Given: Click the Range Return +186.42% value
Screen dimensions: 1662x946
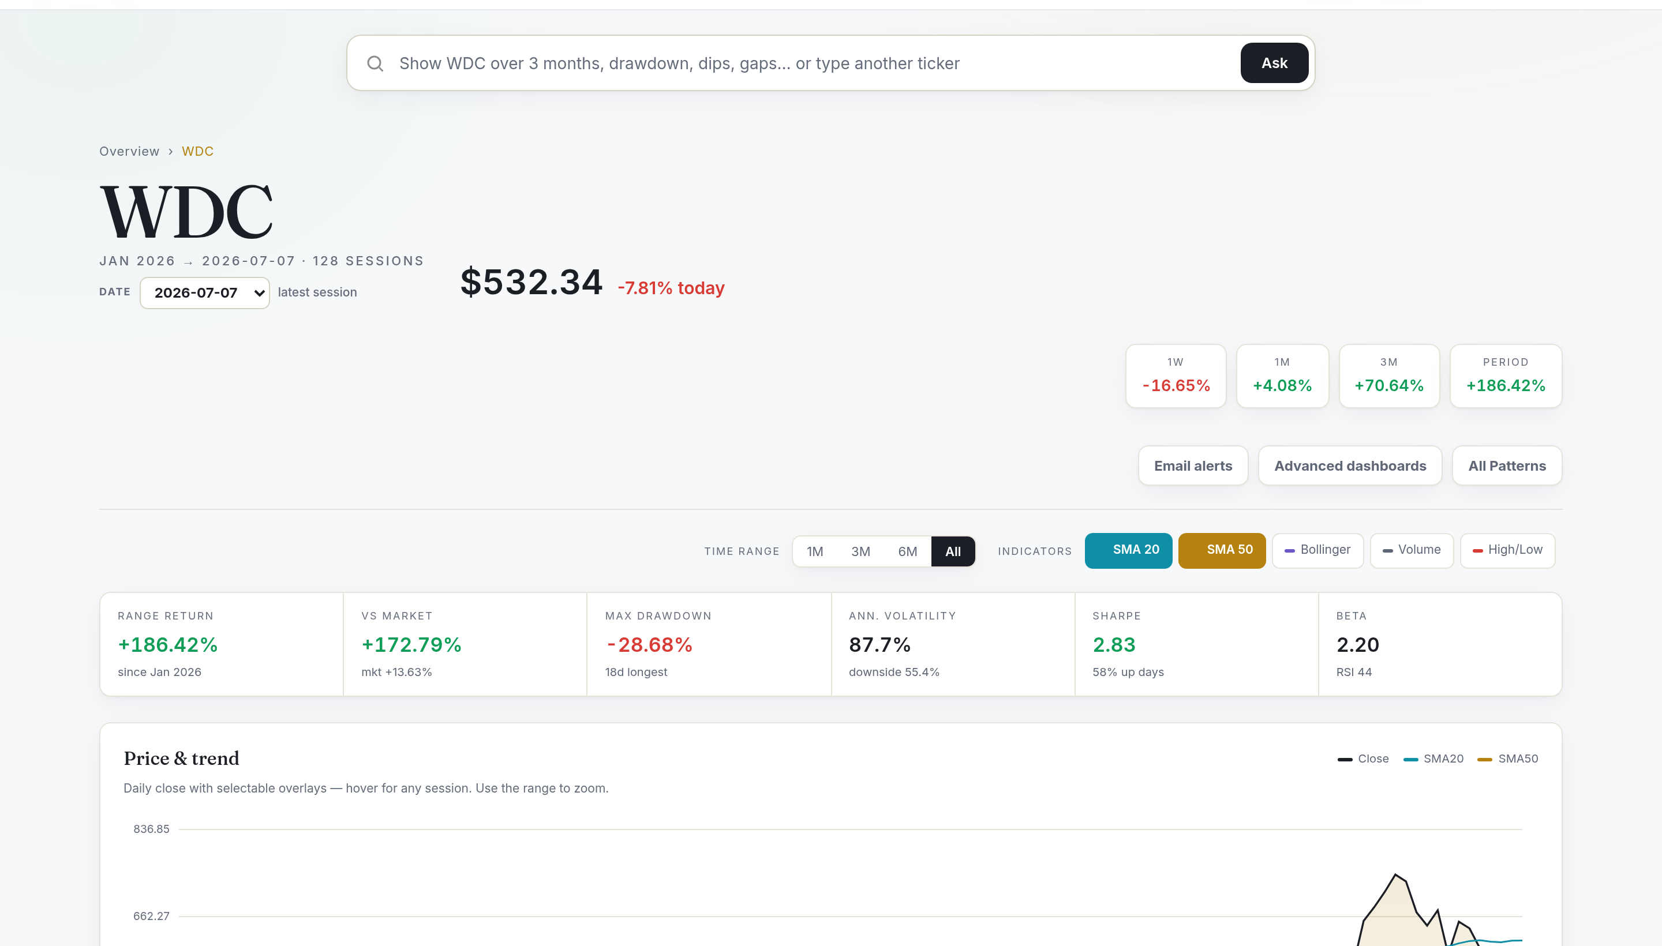Looking at the screenshot, I should 168,645.
